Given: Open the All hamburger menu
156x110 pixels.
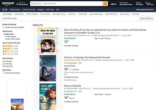Looking at the screenshot, I should click(x=5, y=10).
